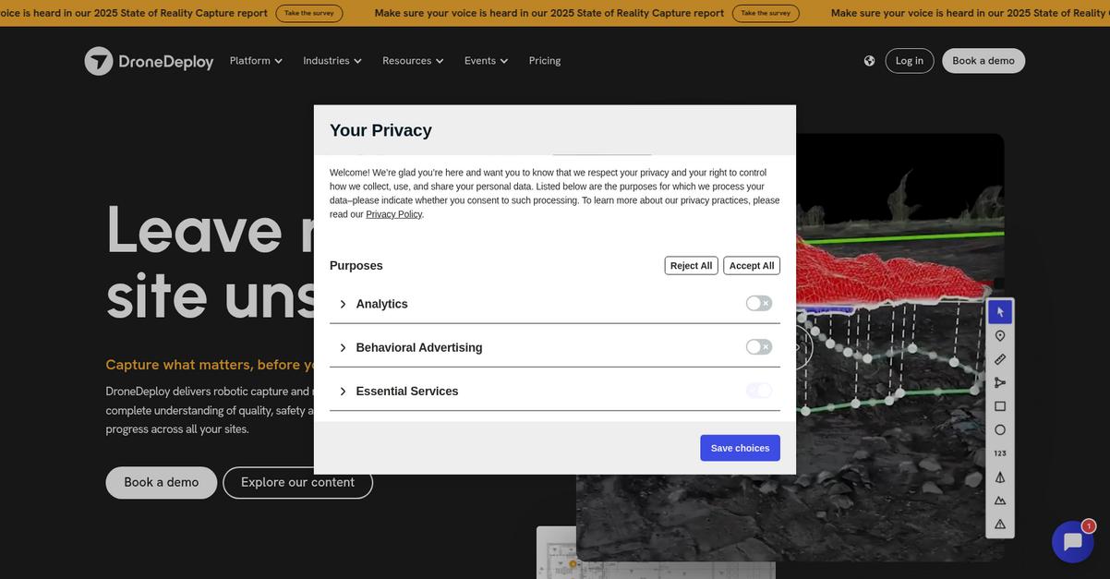Click the Your Privacy dialog heading

(380, 130)
